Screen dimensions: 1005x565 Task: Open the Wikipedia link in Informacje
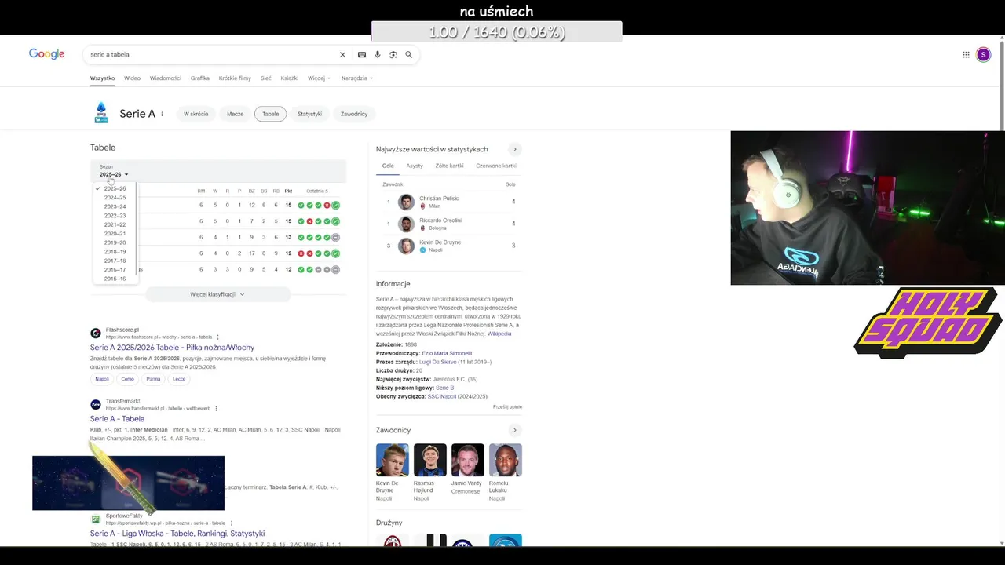coord(499,334)
